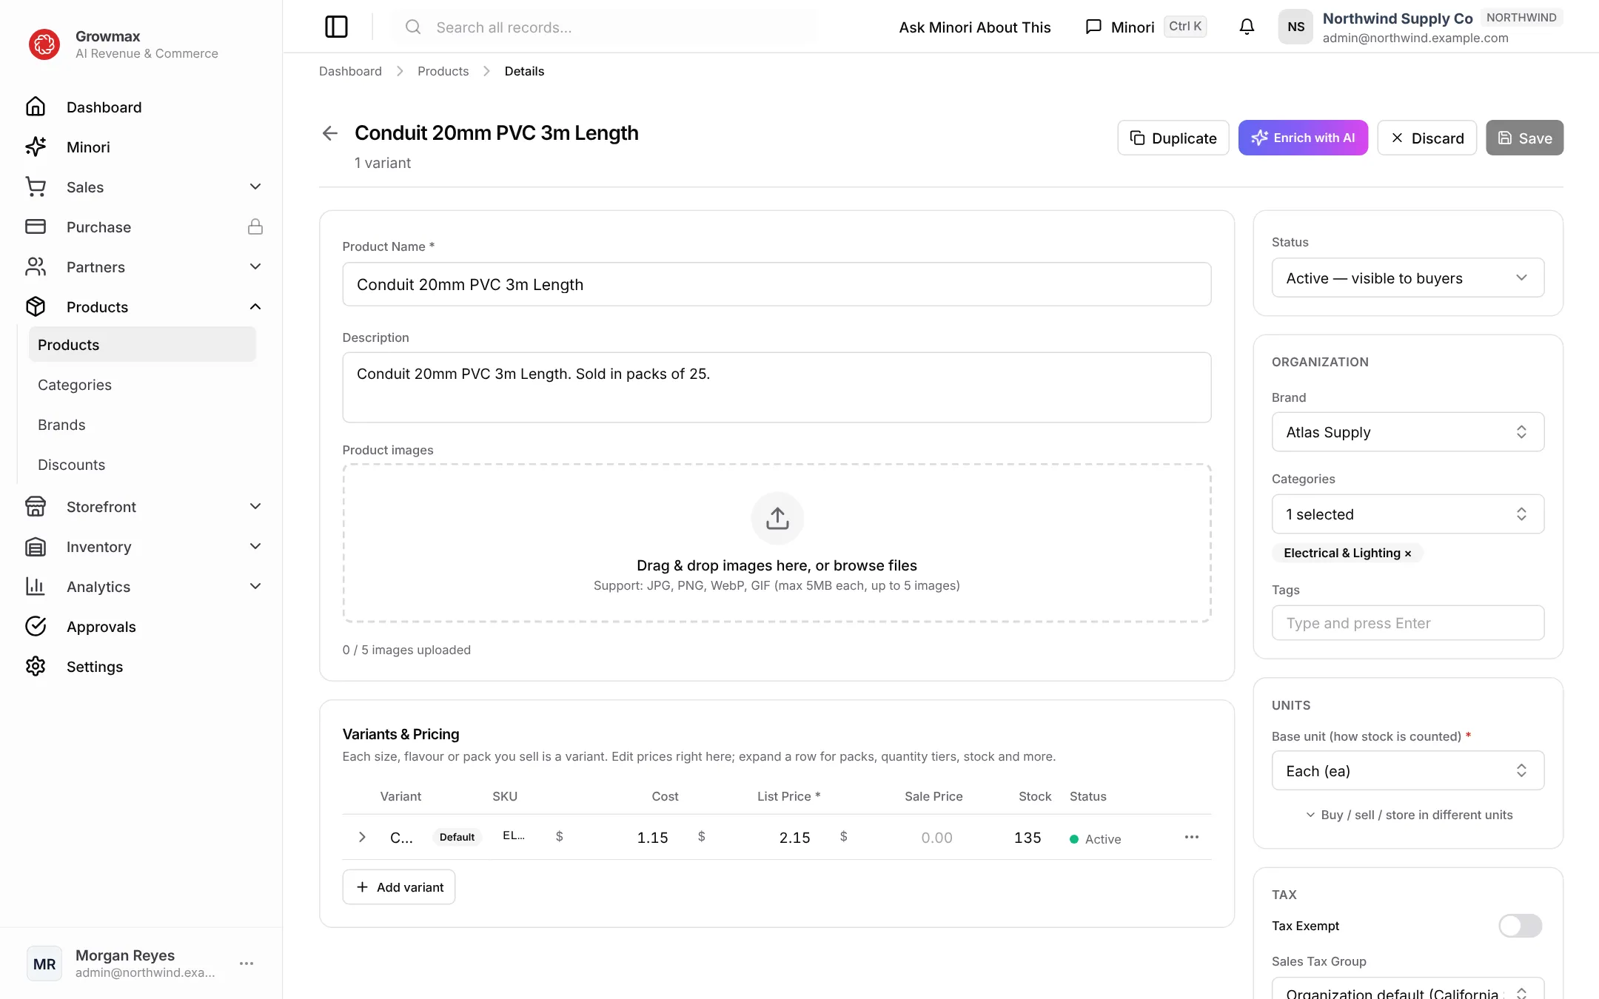Click the search magnifier icon
The height and width of the screenshot is (999, 1599).
[413, 27]
